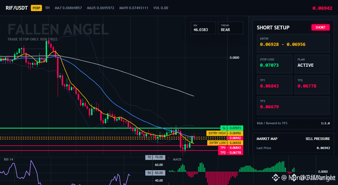Click the ENTRY LOW 0.06928 chart tag
338x185 pixels.
[225, 143]
